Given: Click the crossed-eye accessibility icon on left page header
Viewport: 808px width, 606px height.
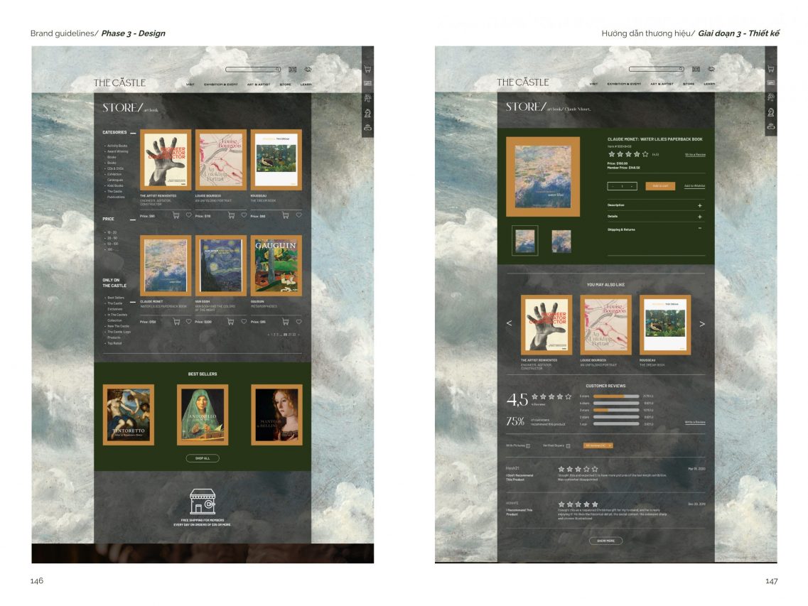Looking at the screenshot, I should (308, 70).
